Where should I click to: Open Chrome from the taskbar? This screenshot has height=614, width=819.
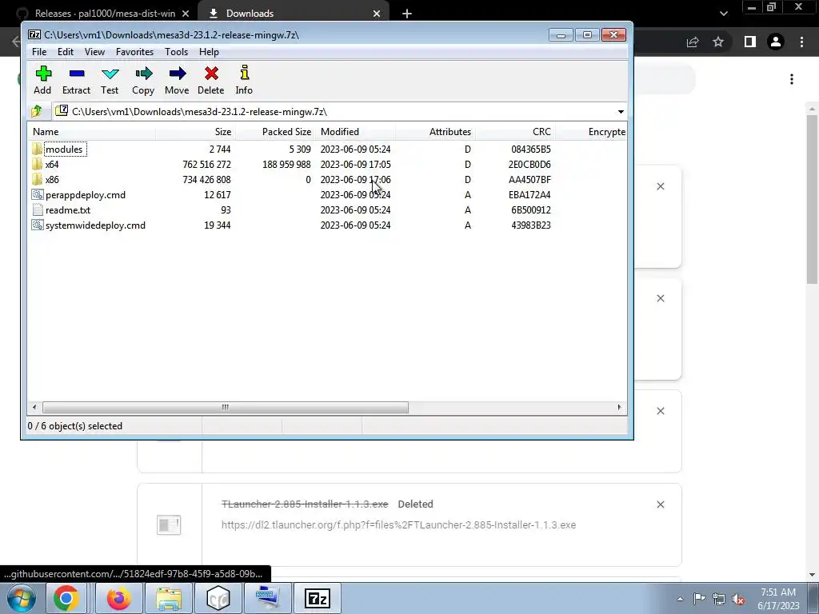click(66, 598)
